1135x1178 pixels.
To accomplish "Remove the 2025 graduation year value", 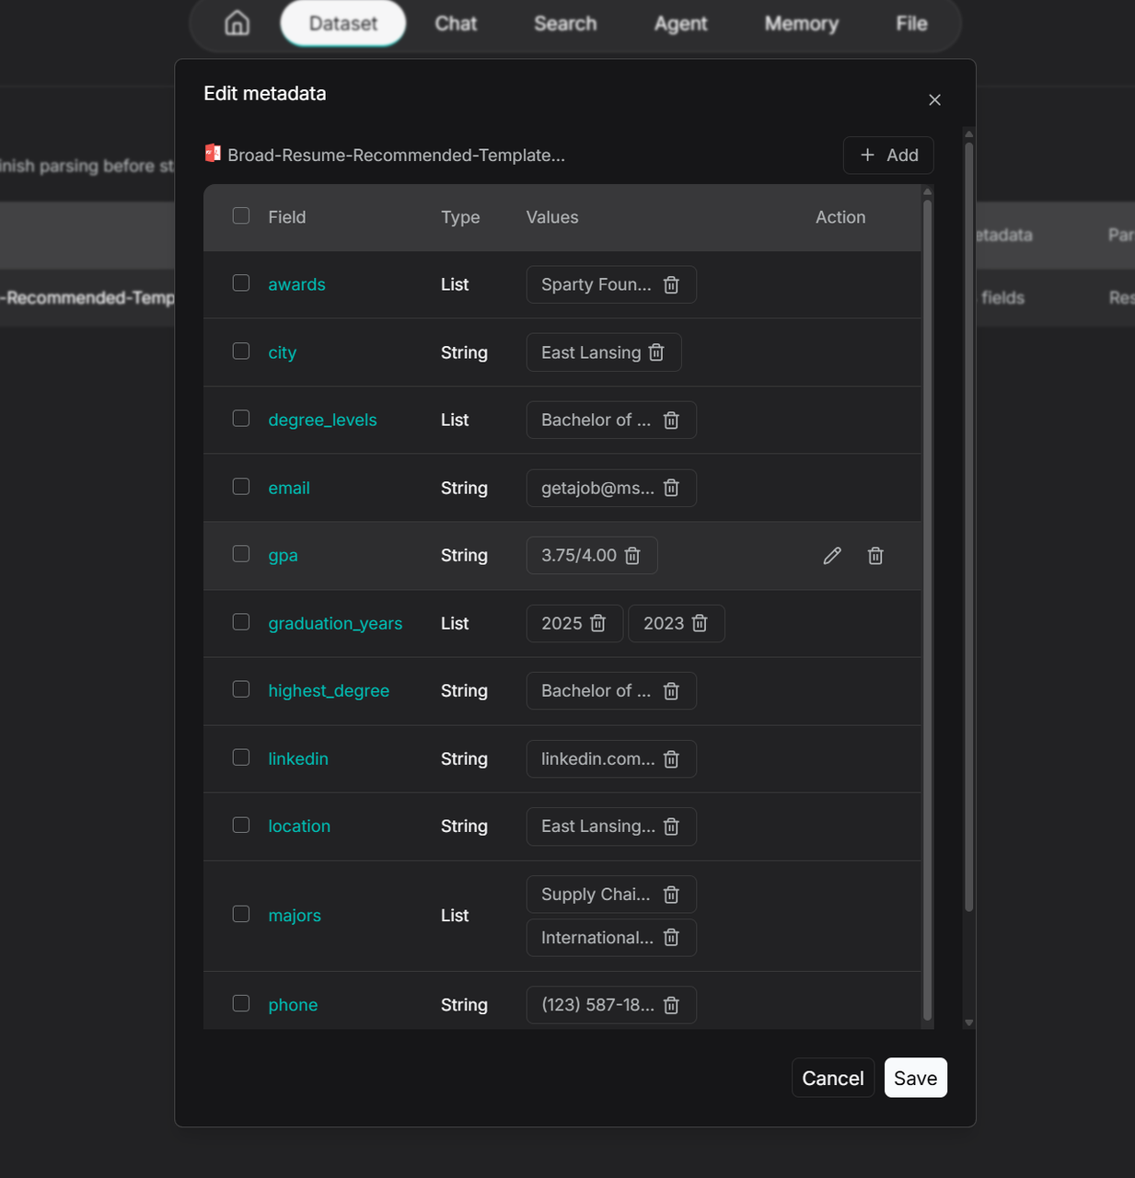I will (597, 624).
